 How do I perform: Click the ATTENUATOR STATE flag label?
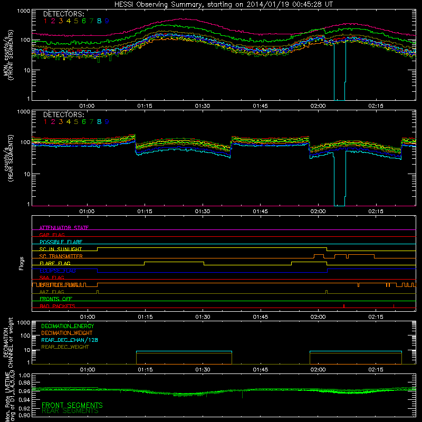coord(64,228)
